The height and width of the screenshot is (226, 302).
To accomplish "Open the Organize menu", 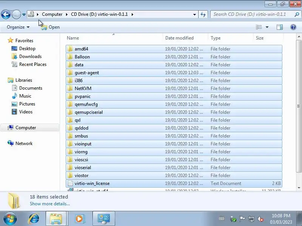I will coord(18,27).
